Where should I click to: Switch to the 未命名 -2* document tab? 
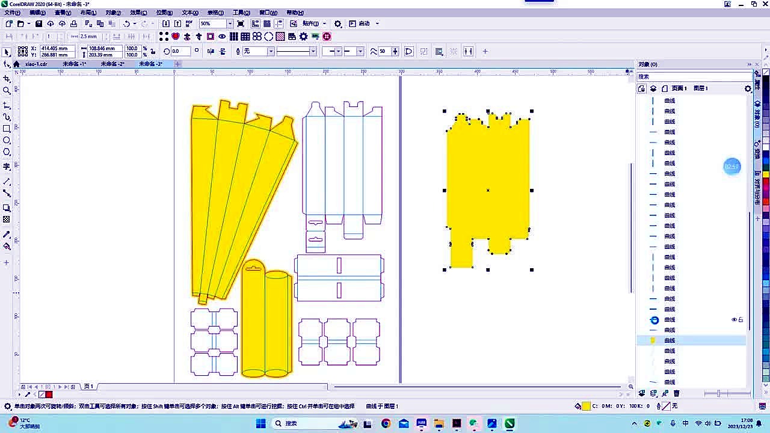click(112, 64)
